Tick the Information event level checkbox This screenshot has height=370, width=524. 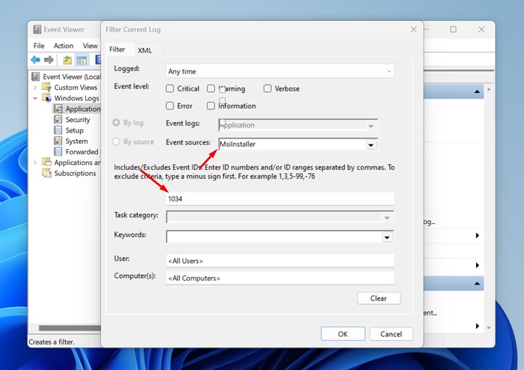tap(211, 106)
